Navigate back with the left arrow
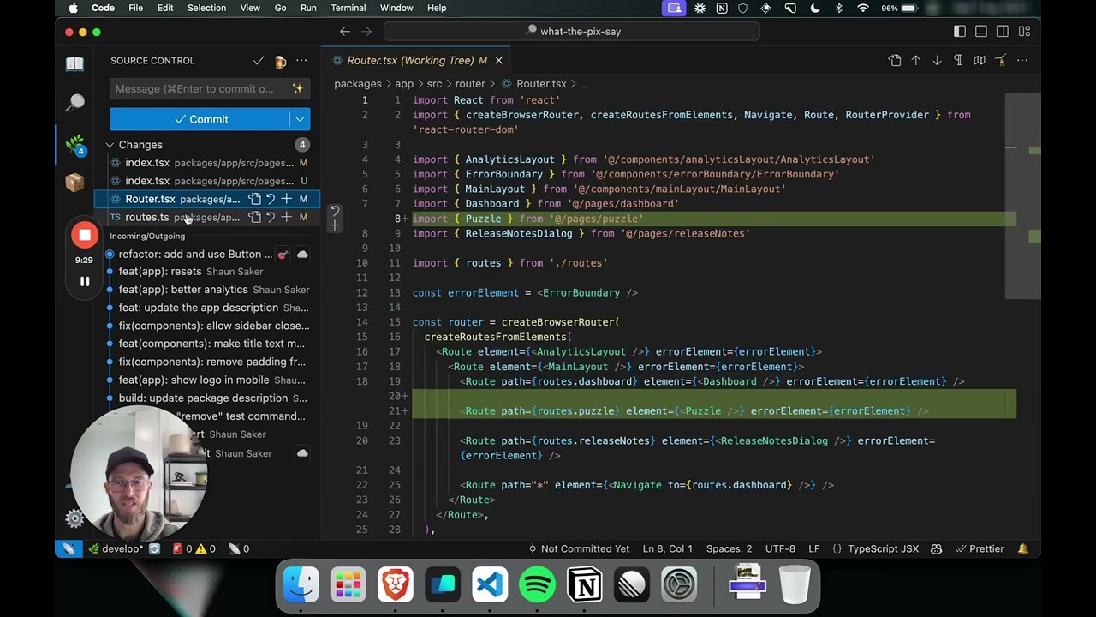Image resolution: width=1096 pixels, height=617 pixels. coord(345,32)
